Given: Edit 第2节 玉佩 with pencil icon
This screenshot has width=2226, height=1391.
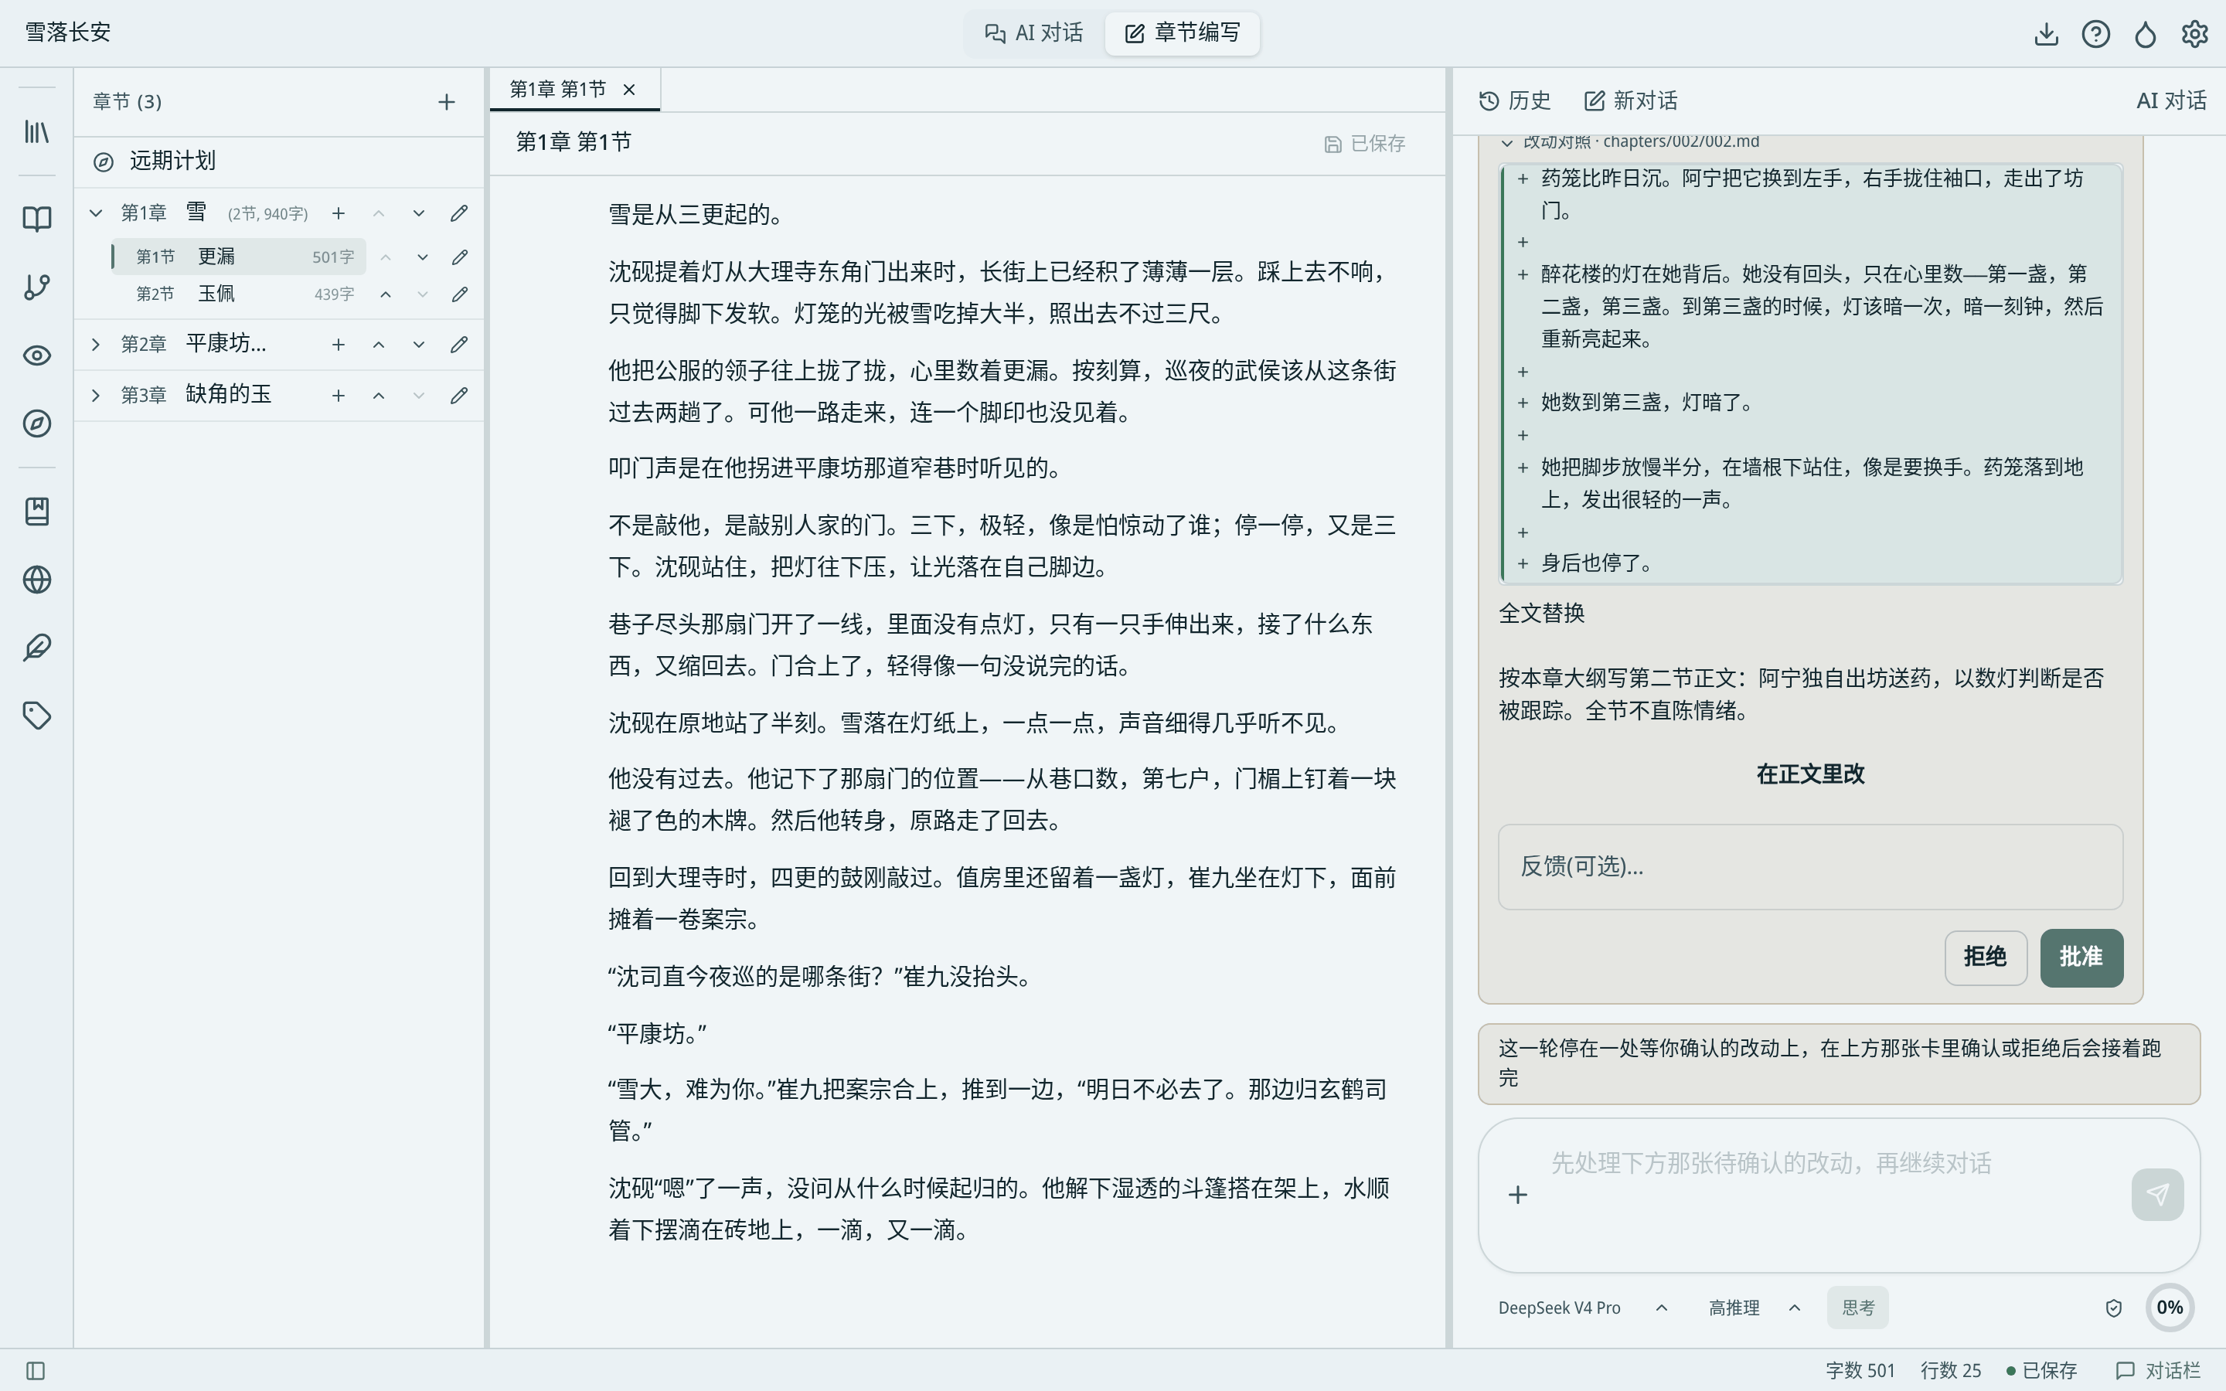Looking at the screenshot, I should 459,294.
